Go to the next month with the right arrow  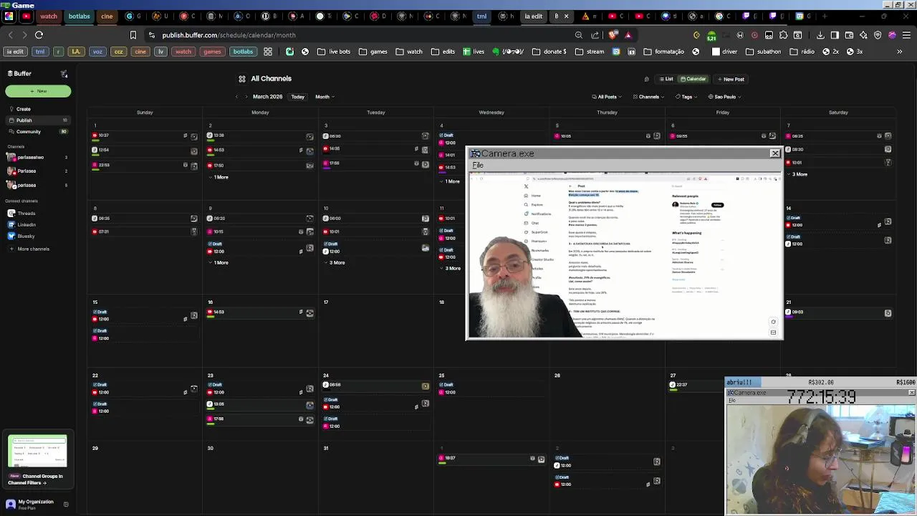tap(246, 97)
